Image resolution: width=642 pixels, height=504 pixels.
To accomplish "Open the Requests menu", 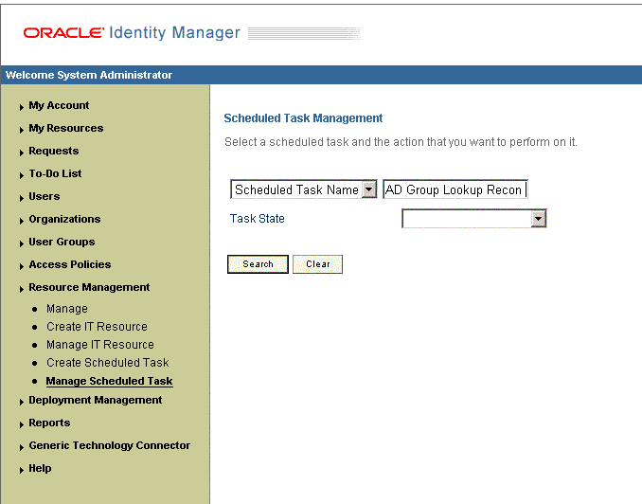I will (x=54, y=152).
